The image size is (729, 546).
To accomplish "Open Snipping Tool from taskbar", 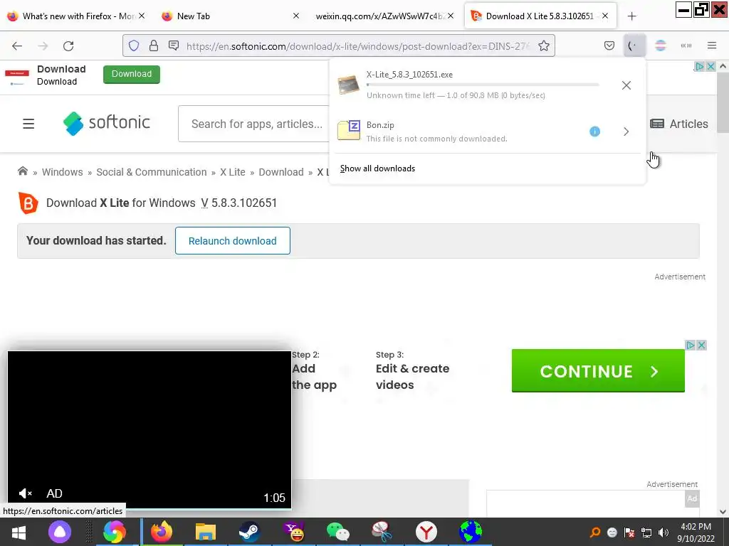I will (x=382, y=532).
